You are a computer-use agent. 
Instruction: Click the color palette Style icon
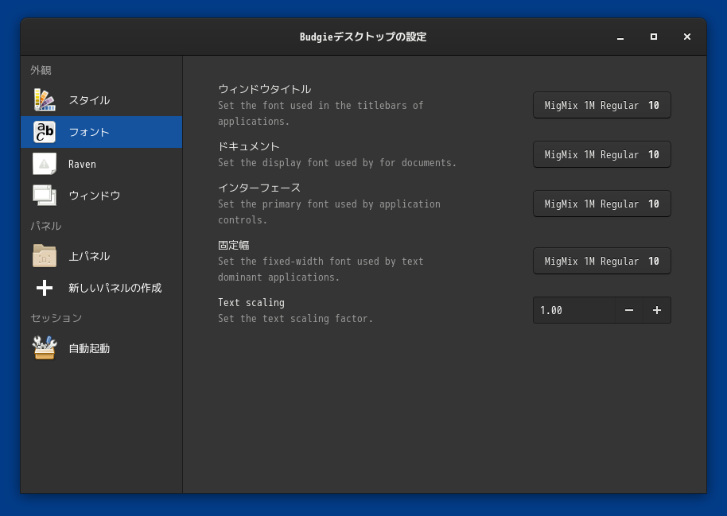(45, 100)
